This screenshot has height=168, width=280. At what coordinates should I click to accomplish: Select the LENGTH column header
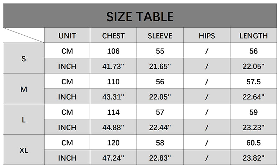point(253,36)
